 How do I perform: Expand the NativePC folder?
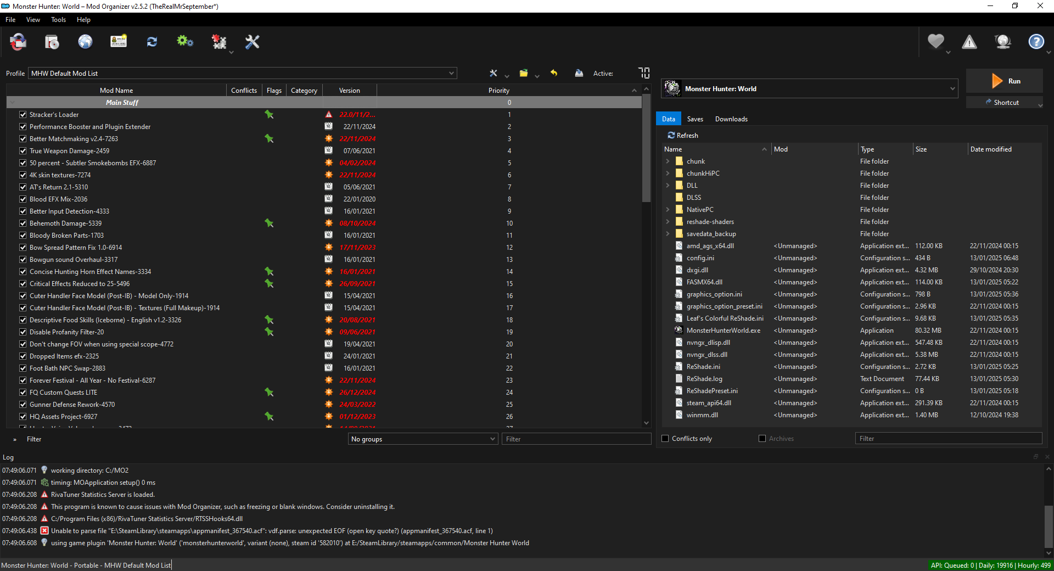tap(668, 210)
